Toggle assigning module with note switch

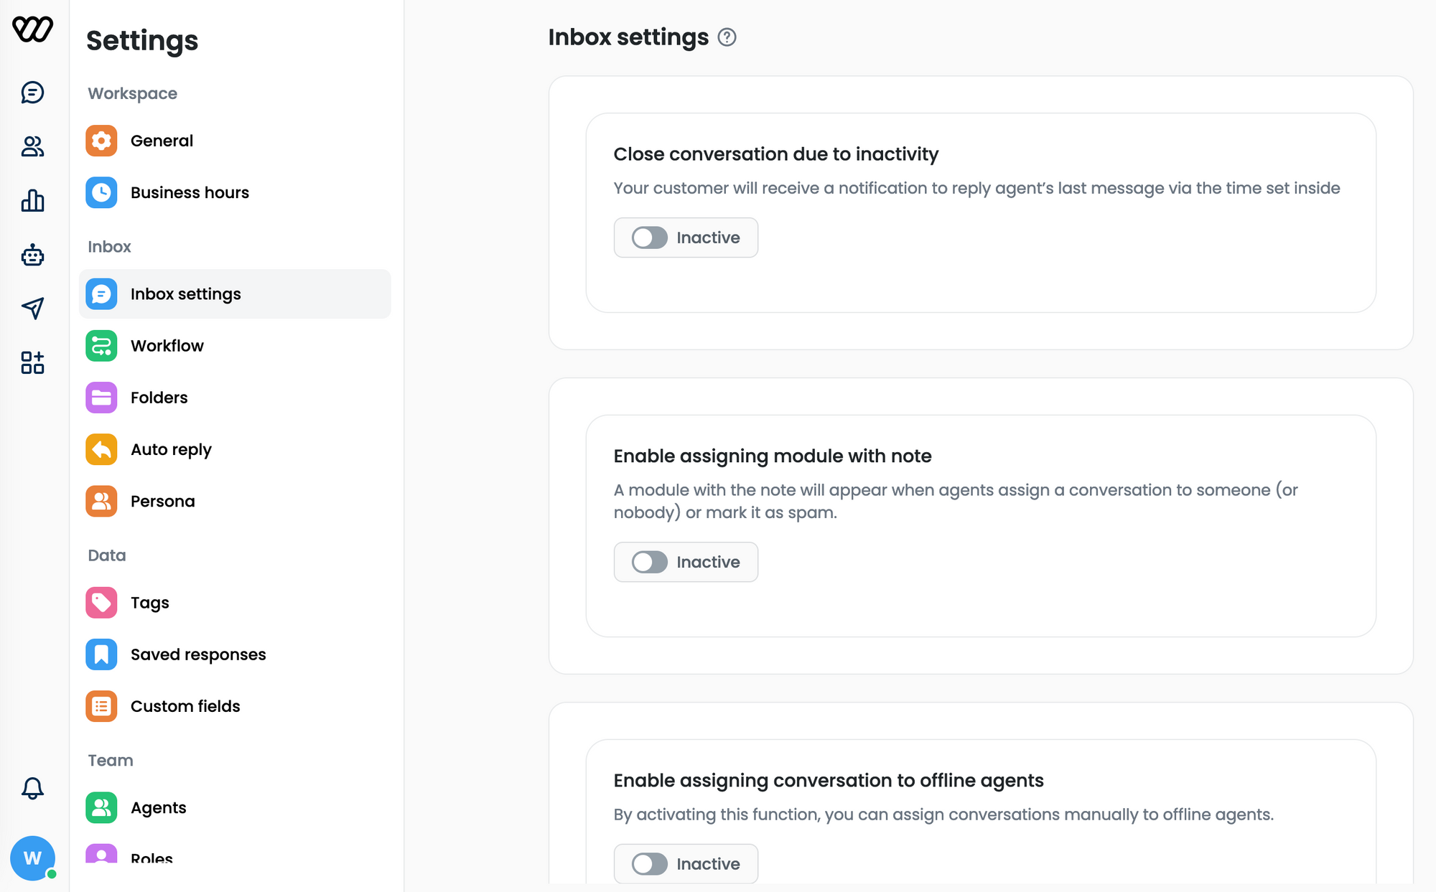(650, 562)
